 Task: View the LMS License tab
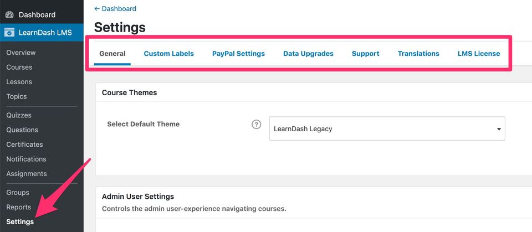click(x=479, y=54)
